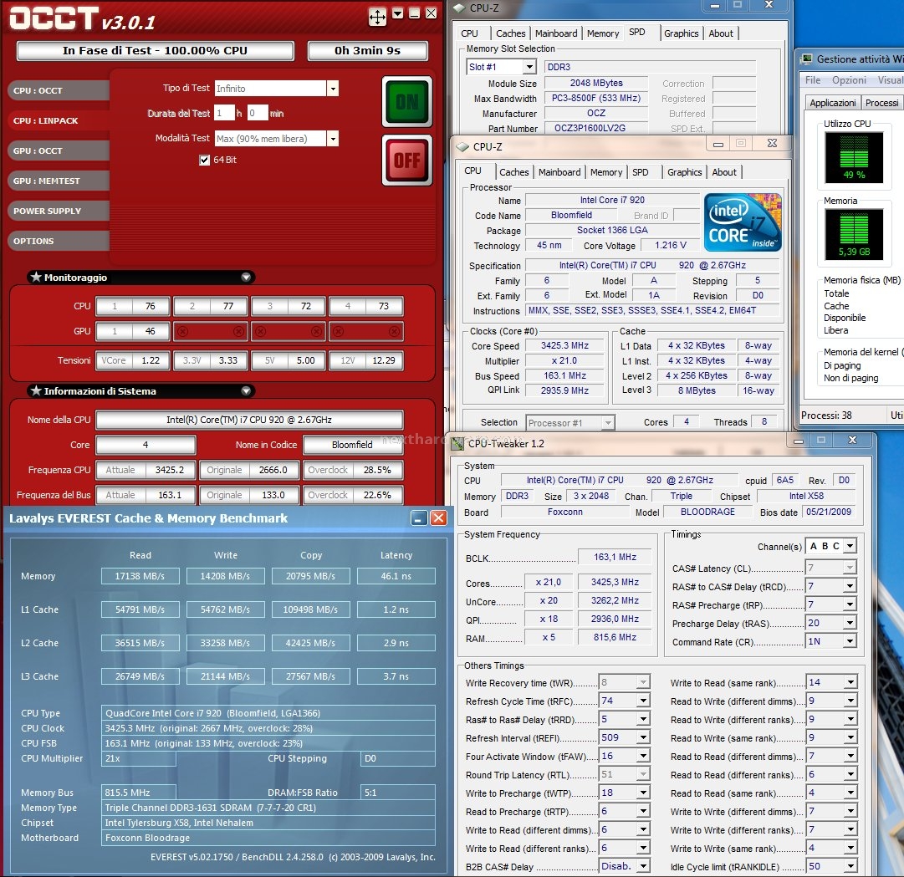The width and height of the screenshot is (904, 877).
Task: Click the Intel Core i7 logo in CPU-Z
Action: (x=743, y=222)
